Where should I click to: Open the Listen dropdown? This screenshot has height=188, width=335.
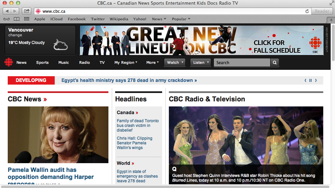201,62
